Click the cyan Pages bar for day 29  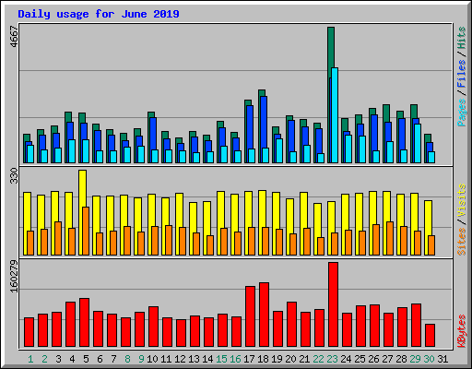[x=418, y=143]
